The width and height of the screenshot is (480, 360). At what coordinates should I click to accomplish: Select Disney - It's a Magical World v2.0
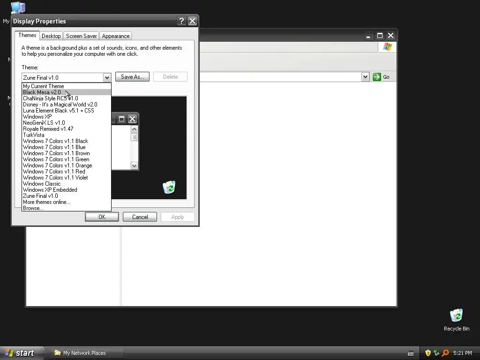click(67, 105)
